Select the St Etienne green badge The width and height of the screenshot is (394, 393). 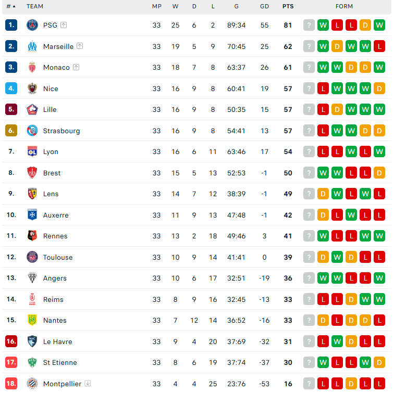(32, 362)
